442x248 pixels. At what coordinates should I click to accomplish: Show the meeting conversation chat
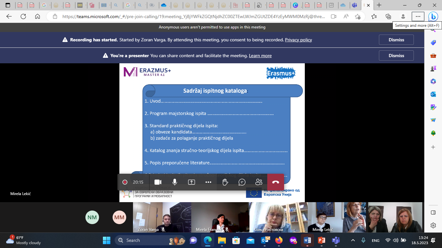point(242,182)
